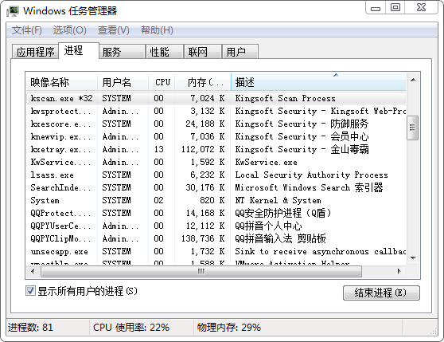Sort by 映像名称 column header

[x=62, y=82]
